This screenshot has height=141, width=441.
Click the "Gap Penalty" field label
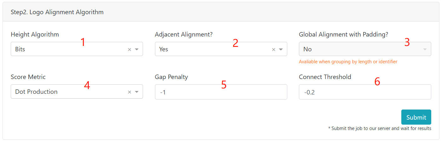171,77
